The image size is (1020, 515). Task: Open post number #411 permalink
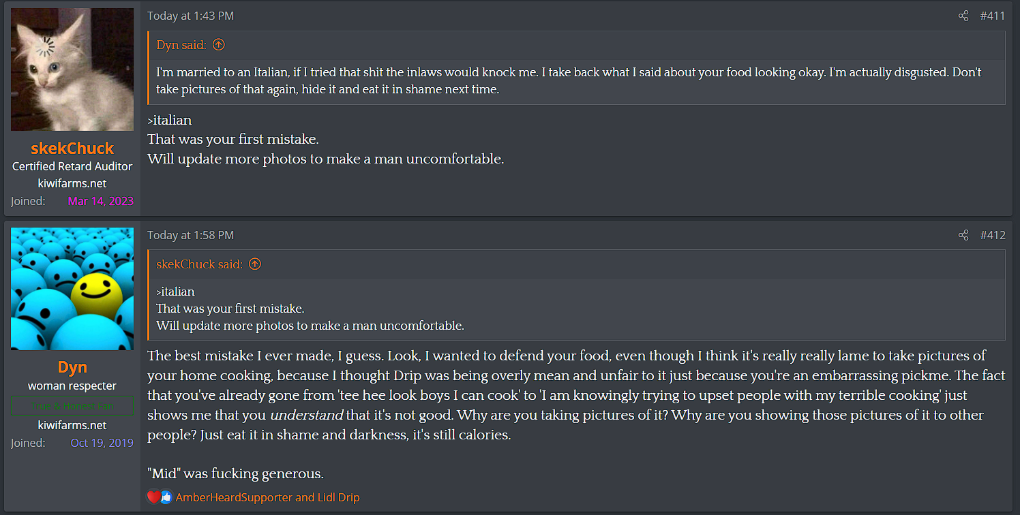point(992,16)
